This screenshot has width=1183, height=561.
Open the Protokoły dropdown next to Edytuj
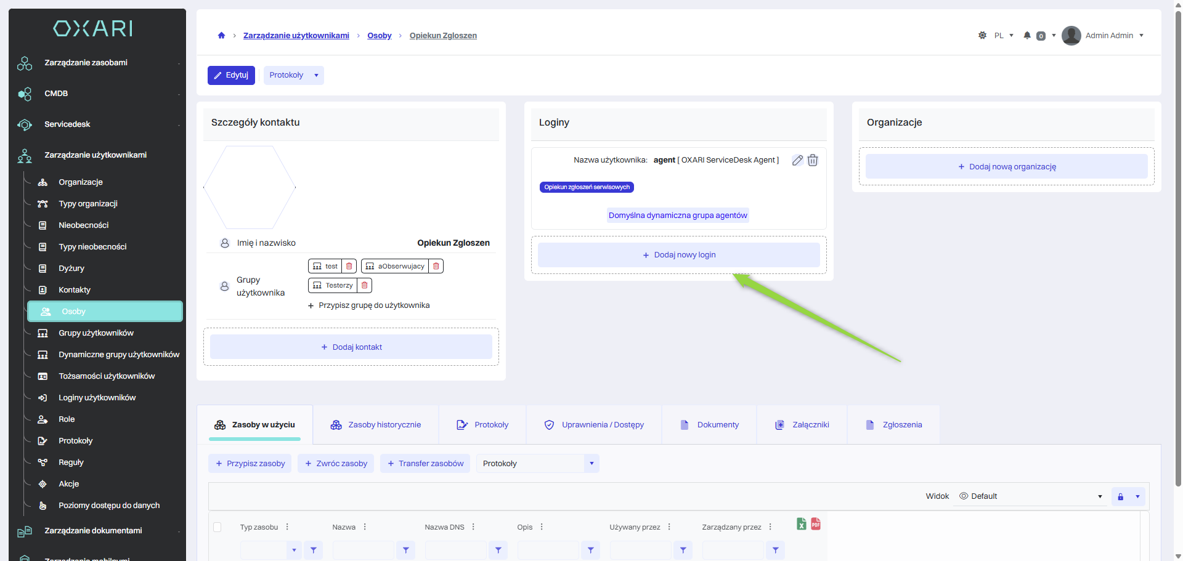click(x=293, y=75)
